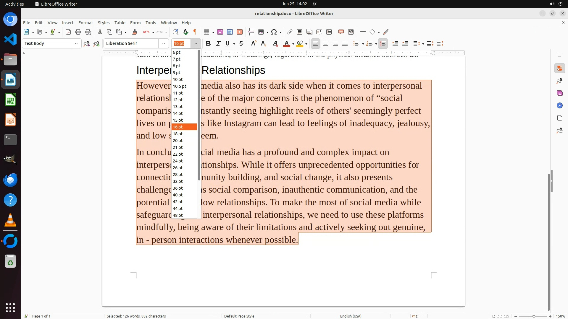Select 24 pt in font size list
568x319 pixels.
[178, 161]
